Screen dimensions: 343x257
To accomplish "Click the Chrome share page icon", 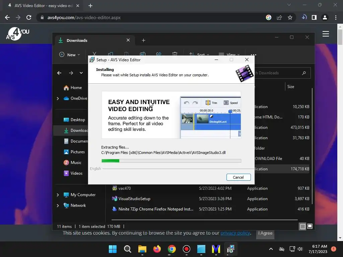I will click(279, 17).
